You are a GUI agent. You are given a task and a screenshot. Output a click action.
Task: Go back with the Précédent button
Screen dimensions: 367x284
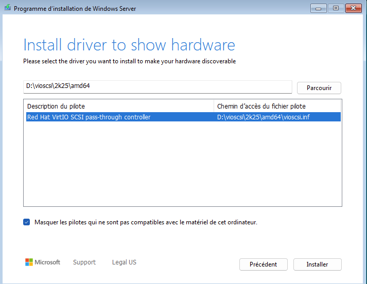264,264
